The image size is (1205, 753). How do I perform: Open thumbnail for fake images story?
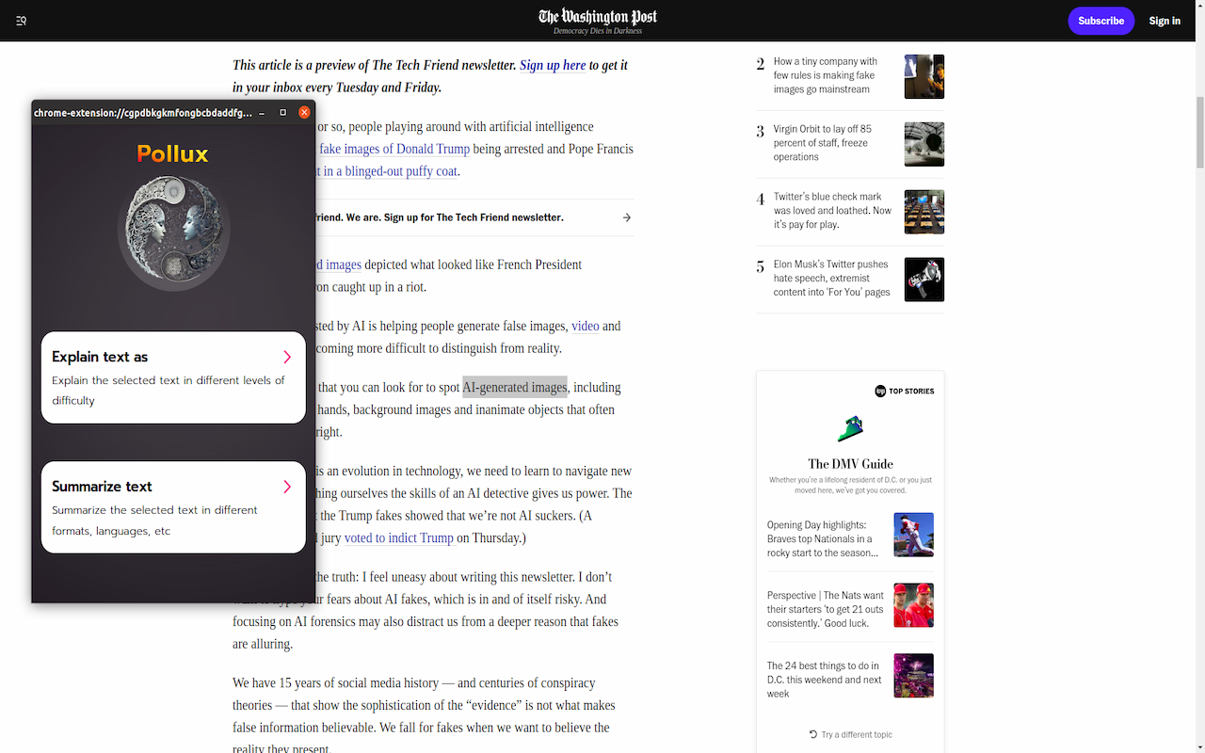click(x=924, y=76)
